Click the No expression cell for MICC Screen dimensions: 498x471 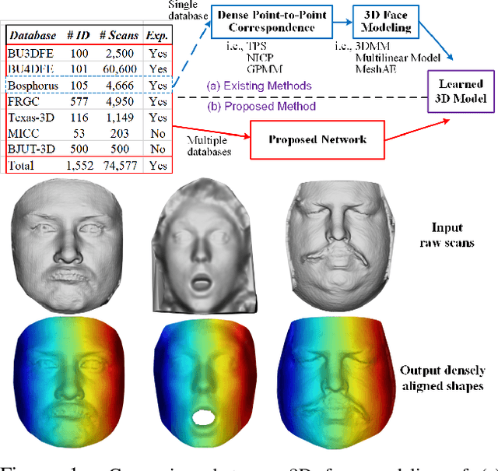pyautogui.click(x=158, y=133)
